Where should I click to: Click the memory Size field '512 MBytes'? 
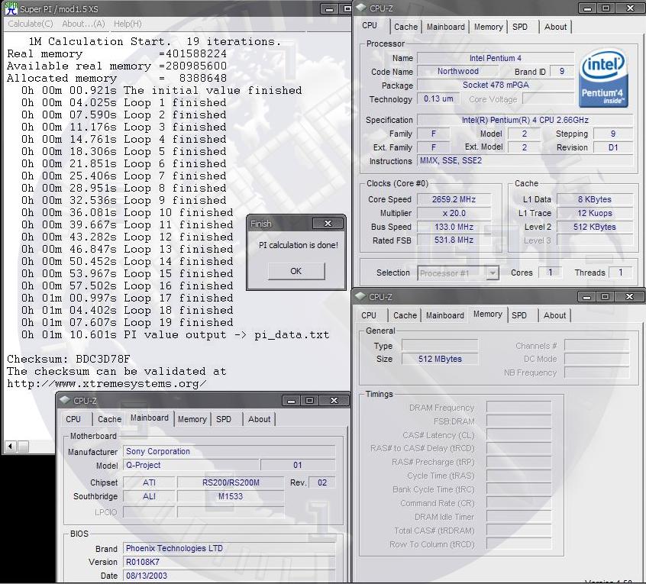tap(440, 359)
